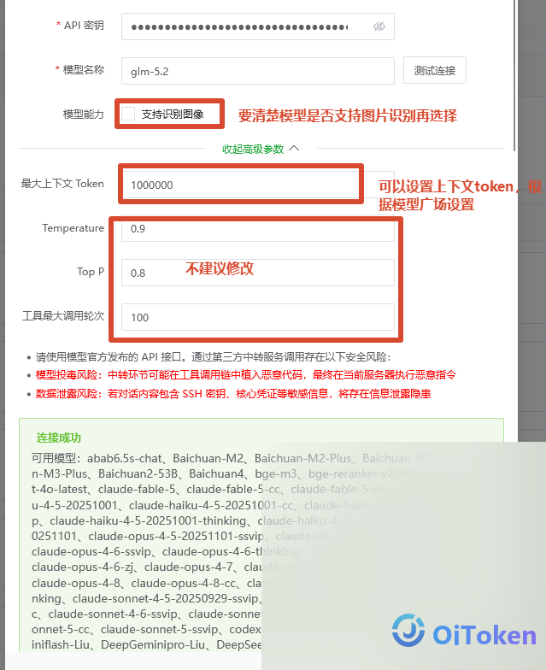Click model name claude-opus-4-8-cc in list
The height and width of the screenshot is (670, 546).
pyautogui.click(x=183, y=583)
